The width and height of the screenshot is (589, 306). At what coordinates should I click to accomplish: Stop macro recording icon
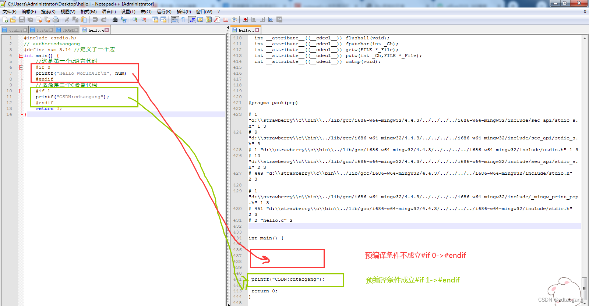pos(254,19)
